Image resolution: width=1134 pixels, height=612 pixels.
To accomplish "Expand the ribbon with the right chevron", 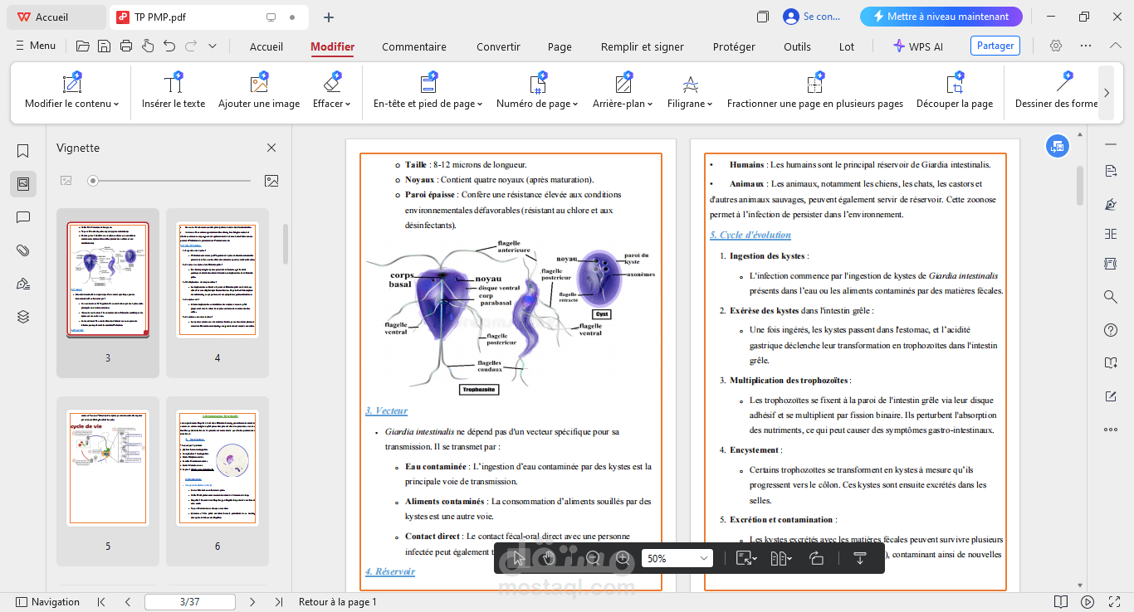I will pos(1106,93).
